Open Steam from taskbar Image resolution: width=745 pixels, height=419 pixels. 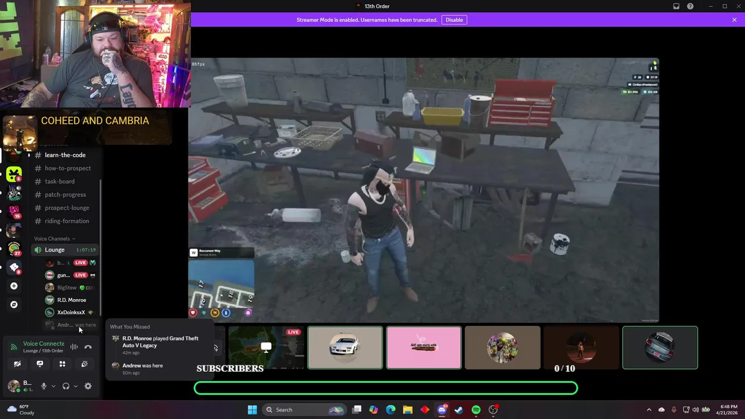[459, 410]
